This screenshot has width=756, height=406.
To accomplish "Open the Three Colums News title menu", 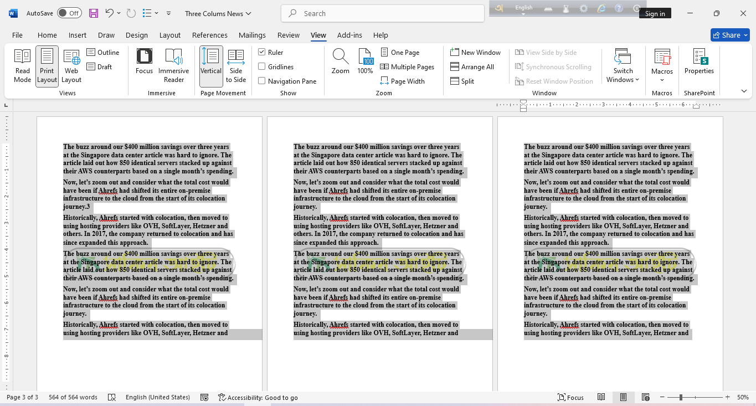I will click(x=218, y=13).
